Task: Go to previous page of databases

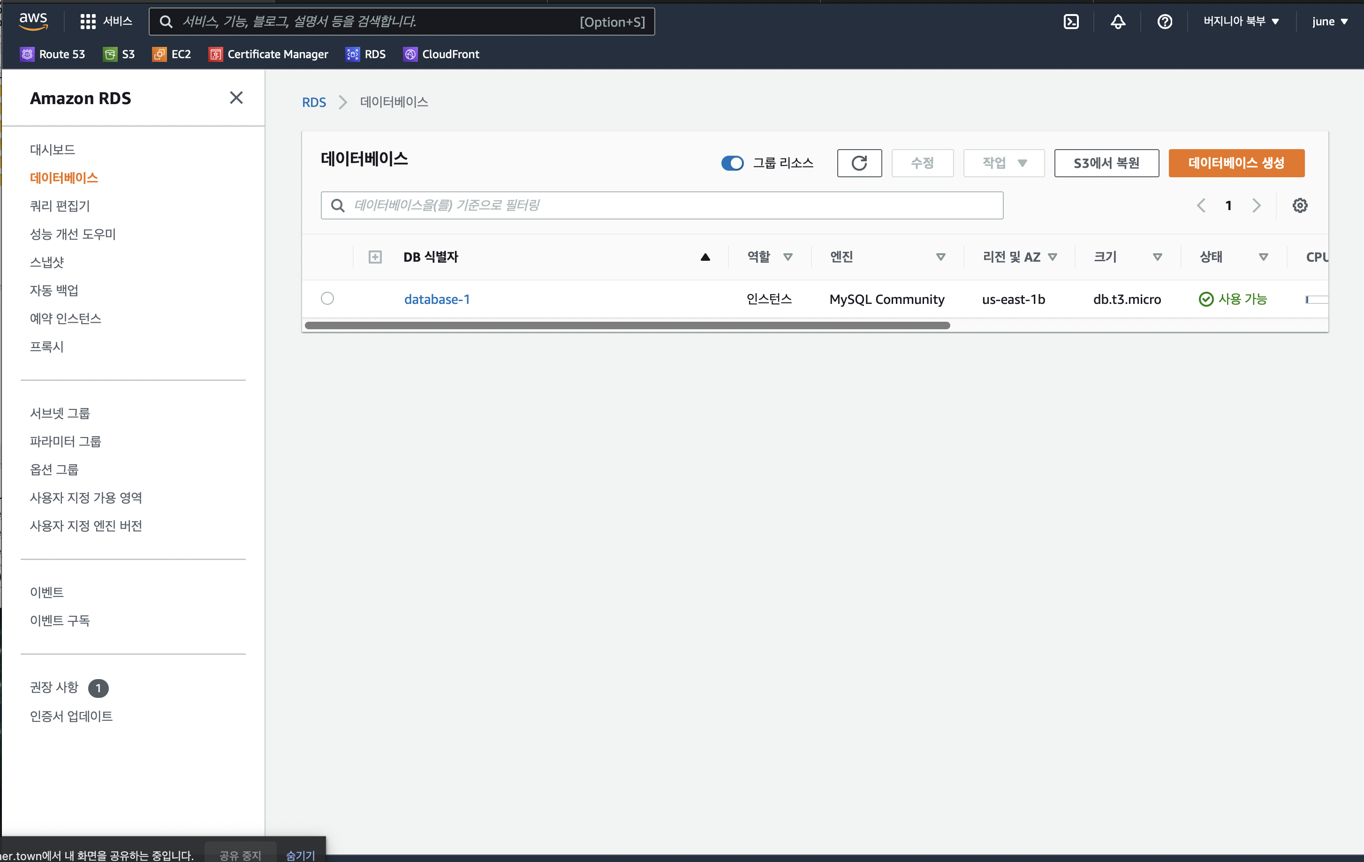Action: 1201,205
